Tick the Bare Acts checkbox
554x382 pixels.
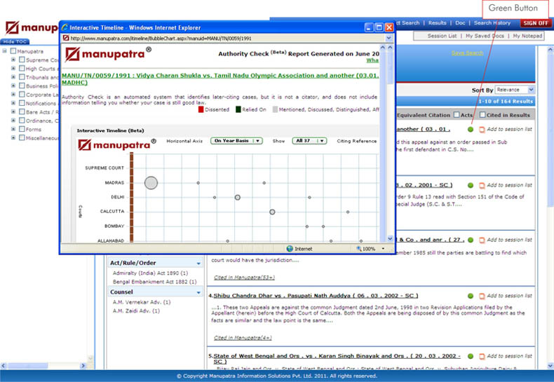pos(22,111)
